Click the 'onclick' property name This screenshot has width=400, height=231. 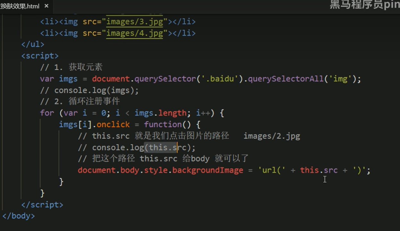(x=113, y=124)
